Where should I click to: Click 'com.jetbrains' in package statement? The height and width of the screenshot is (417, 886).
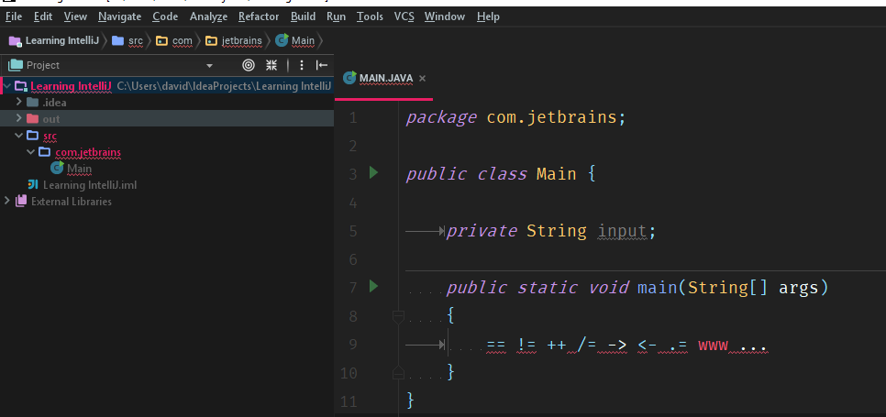(x=551, y=117)
